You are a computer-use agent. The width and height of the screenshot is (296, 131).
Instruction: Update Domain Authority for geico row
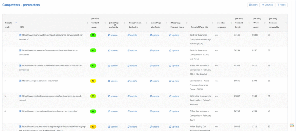[x=132, y=81]
